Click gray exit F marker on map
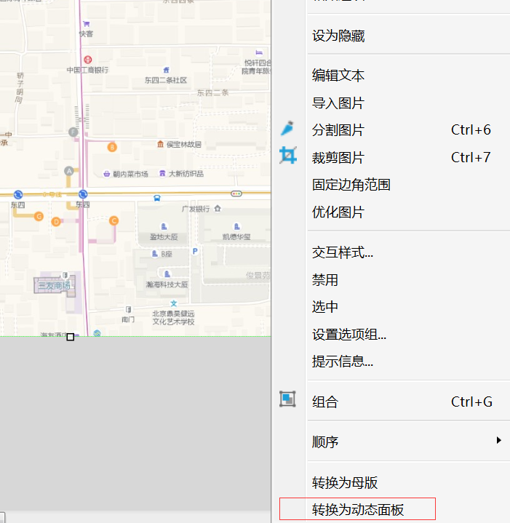The image size is (510, 523). tap(73, 132)
